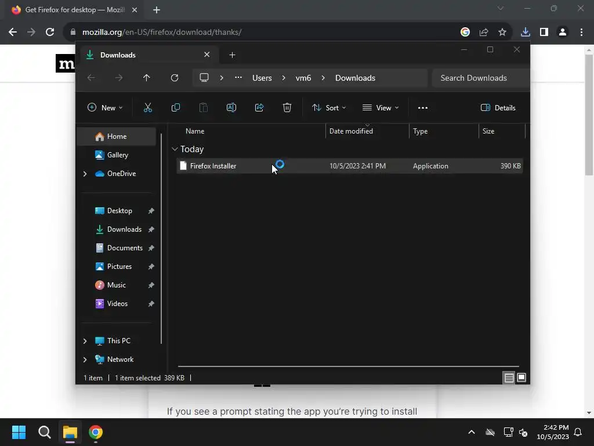Click the Paste clipboard icon in Explorer toolbar
The height and width of the screenshot is (446, 594).
point(204,107)
